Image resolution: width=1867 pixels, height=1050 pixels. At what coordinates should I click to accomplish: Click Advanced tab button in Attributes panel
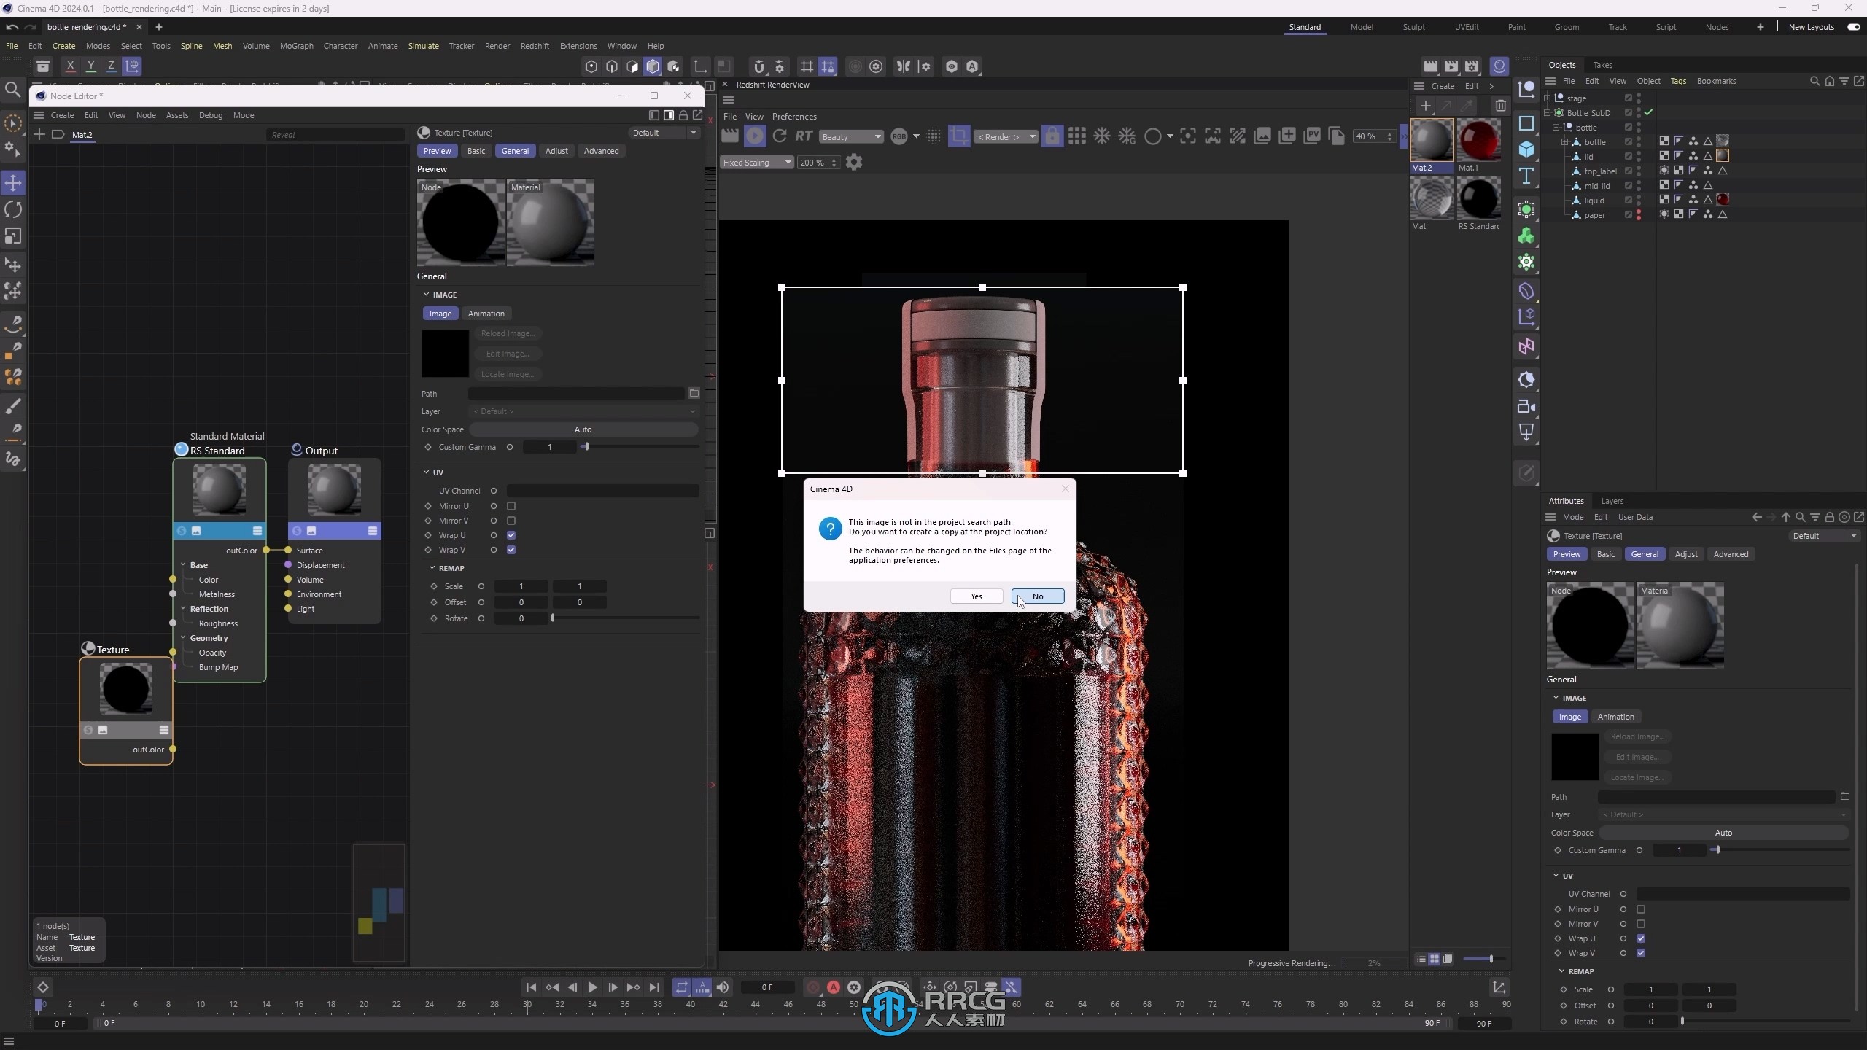point(1731,554)
